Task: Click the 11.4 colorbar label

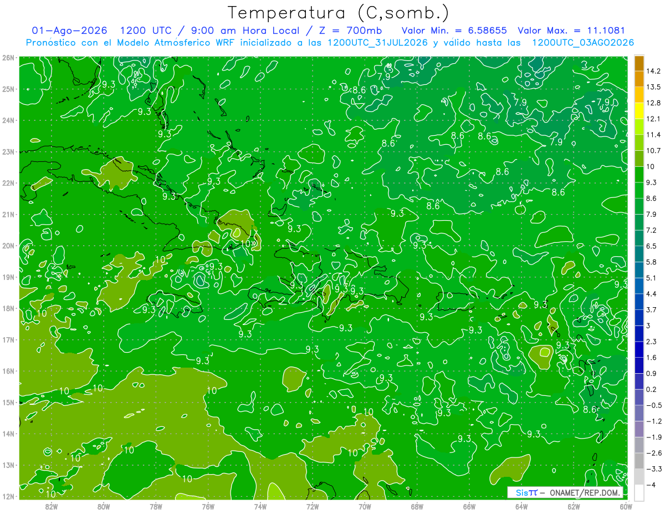Action: (653, 135)
